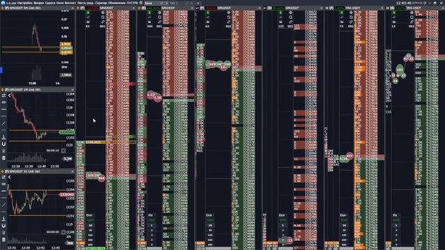This screenshot has width=445, height=250.
Task: Click the system clock showing 12:43:45
Action: (403, 3)
